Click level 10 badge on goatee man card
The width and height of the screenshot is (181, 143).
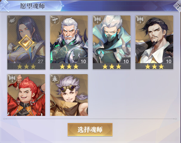click(x=168, y=61)
